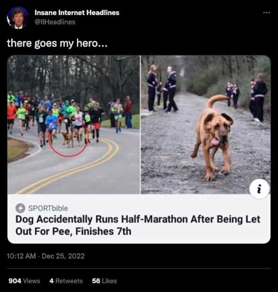View the 904 Views count
Viewport: 278px width, 292px height.
click(25, 281)
